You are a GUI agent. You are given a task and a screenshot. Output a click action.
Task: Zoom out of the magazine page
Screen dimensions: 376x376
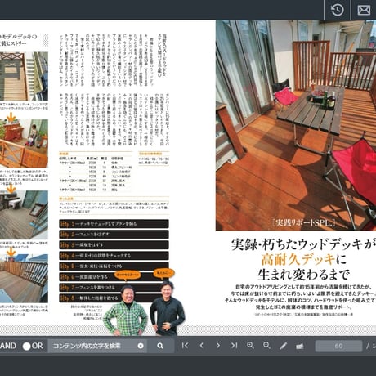pyautogui.click(x=266, y=346)
